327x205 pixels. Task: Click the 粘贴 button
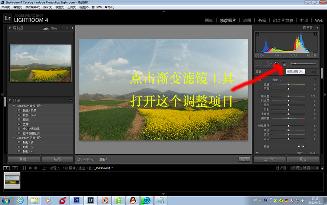pos(57,159)
